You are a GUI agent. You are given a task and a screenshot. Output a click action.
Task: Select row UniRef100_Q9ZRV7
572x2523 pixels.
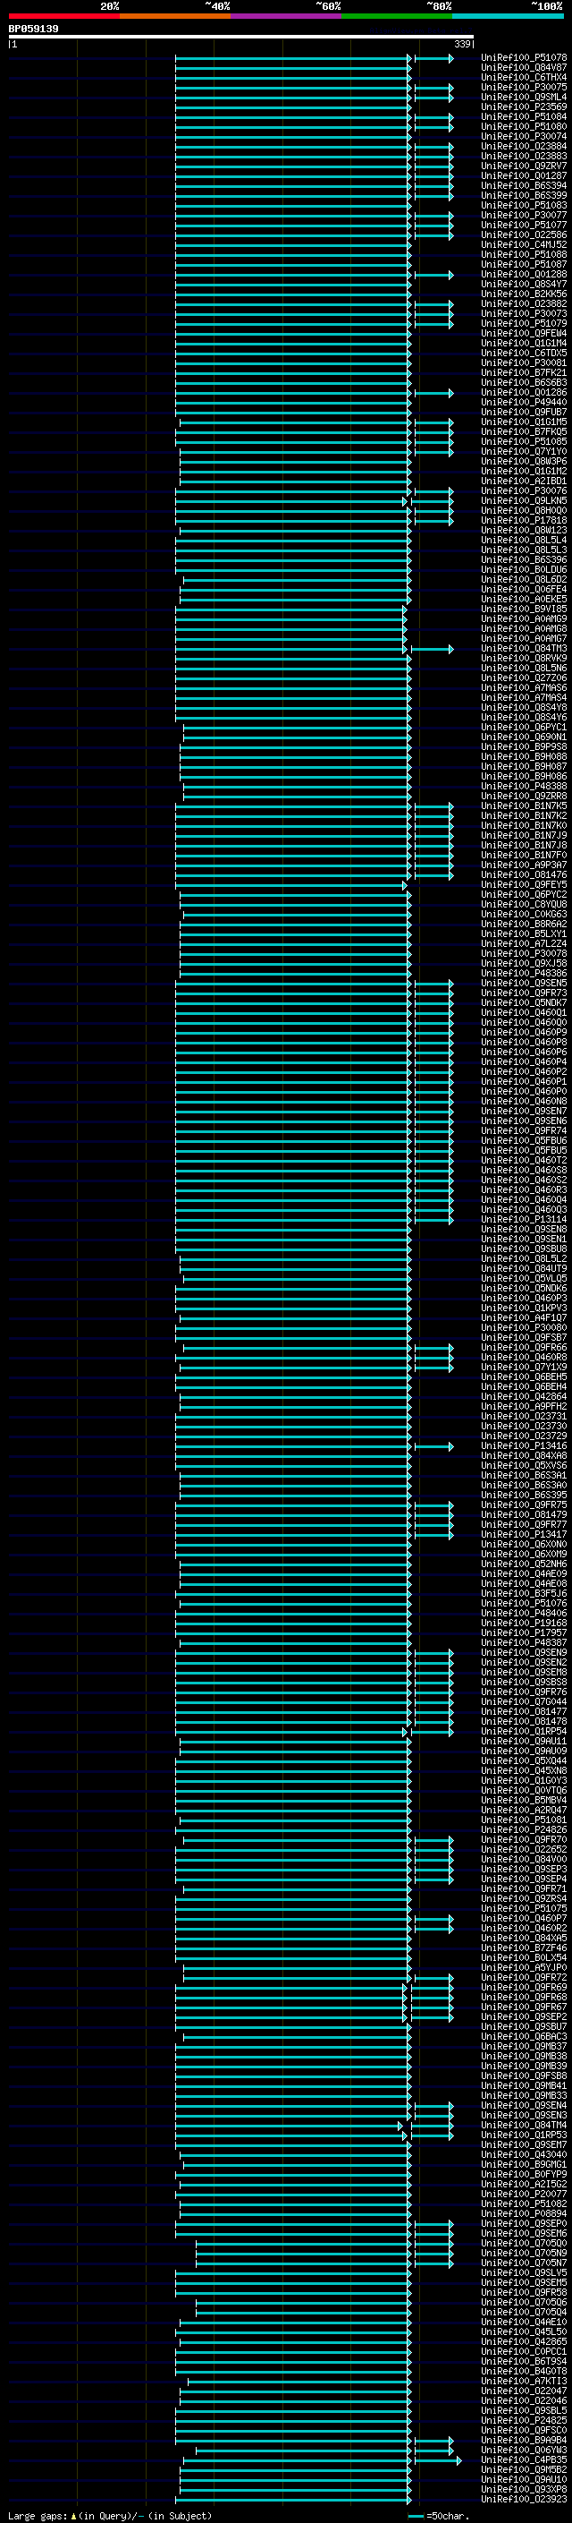(524, 166)
